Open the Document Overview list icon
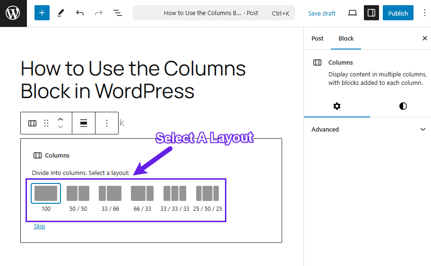The height and width of the screenshot is (266, 431). (x=118, y=13)
